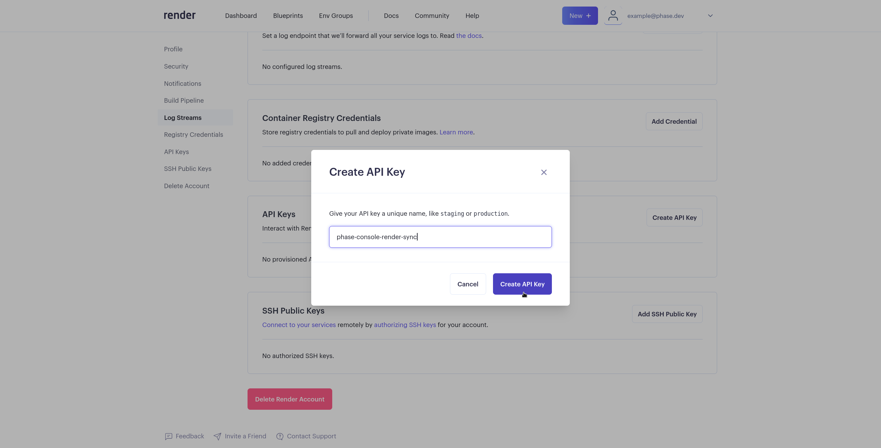Click Delete Render Account

tap(289, 399)
